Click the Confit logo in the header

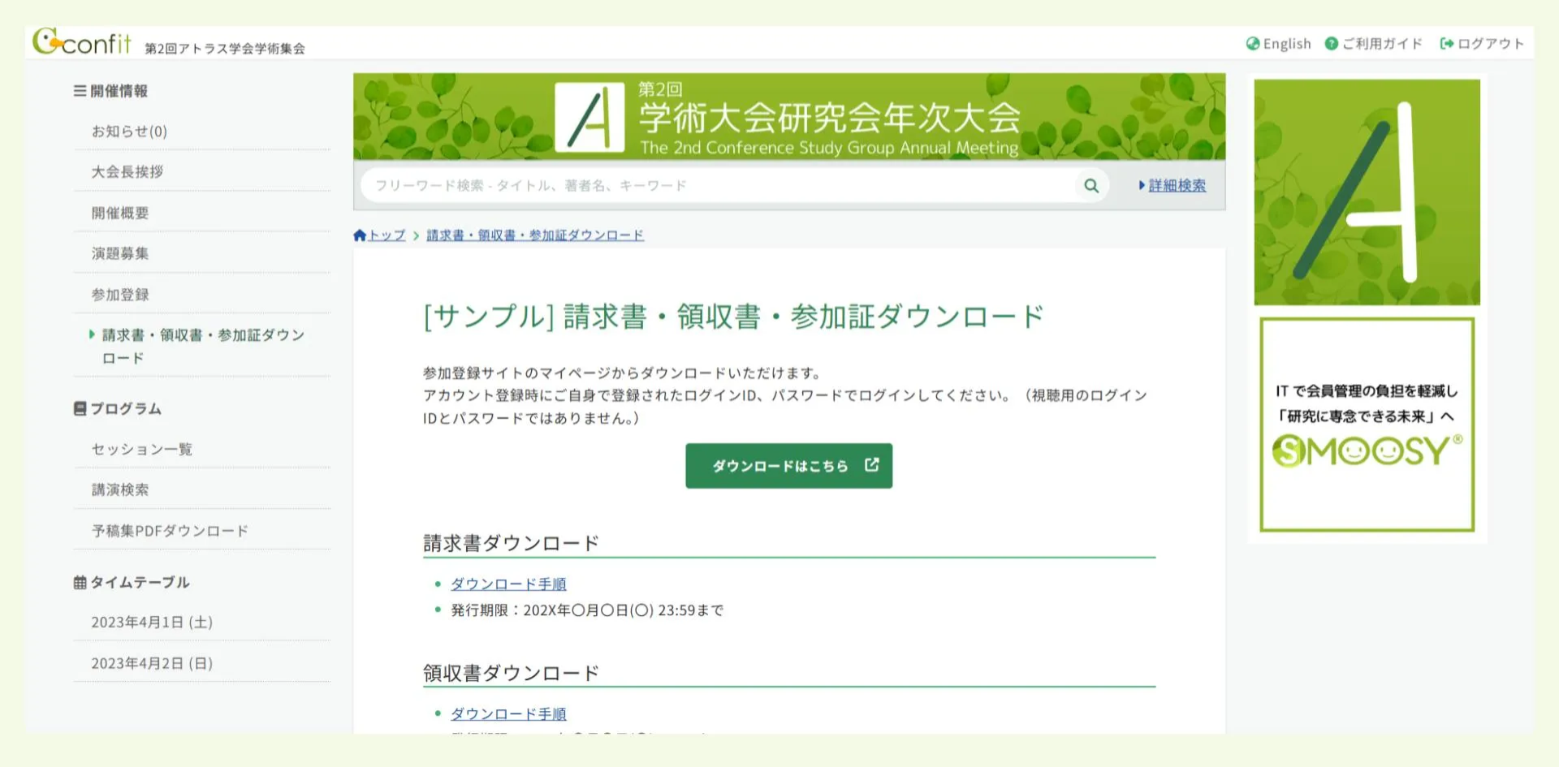(x=81, y=42)
